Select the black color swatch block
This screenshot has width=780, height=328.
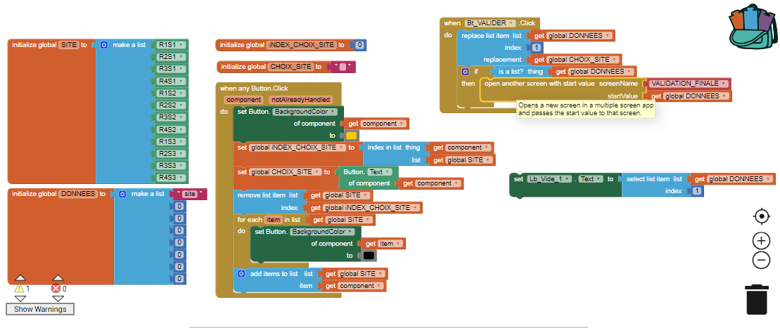369,256
